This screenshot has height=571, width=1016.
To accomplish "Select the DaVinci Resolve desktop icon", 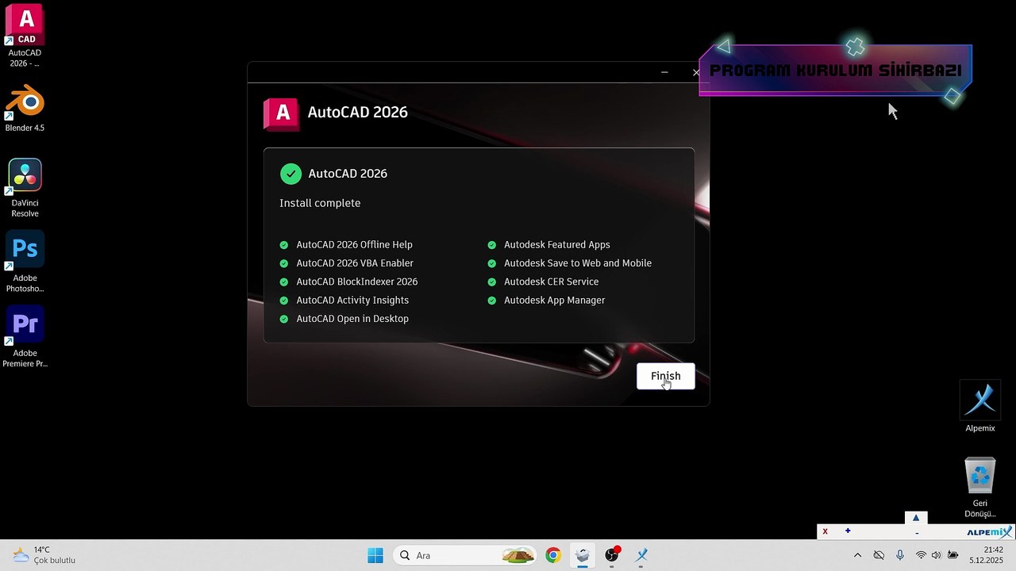I will tap(25, 188).
